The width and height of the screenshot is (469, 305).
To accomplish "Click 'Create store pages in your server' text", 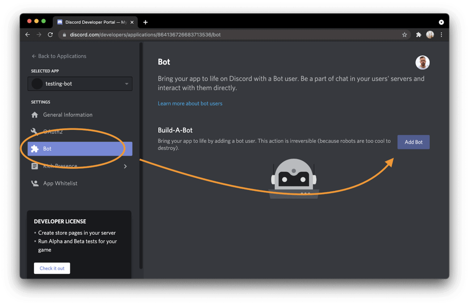I will click(77, 233).
